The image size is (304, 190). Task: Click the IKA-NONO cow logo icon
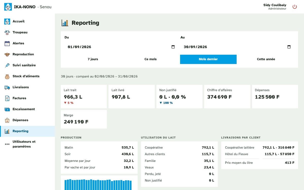click(8, 7)
